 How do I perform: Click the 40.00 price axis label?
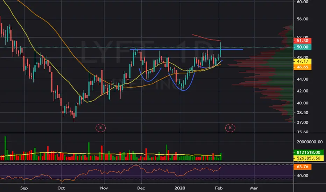point(303,103)
